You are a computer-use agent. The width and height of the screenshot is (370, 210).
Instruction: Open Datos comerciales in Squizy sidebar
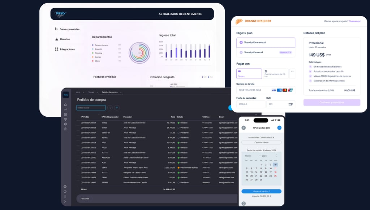[x=67, y=29]
